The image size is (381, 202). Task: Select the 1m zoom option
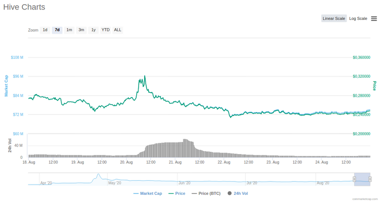click(x=69, y=30)
